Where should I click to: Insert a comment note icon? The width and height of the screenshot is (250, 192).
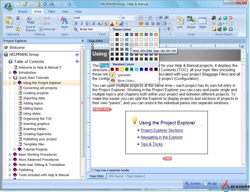click(x=214, y=29)
